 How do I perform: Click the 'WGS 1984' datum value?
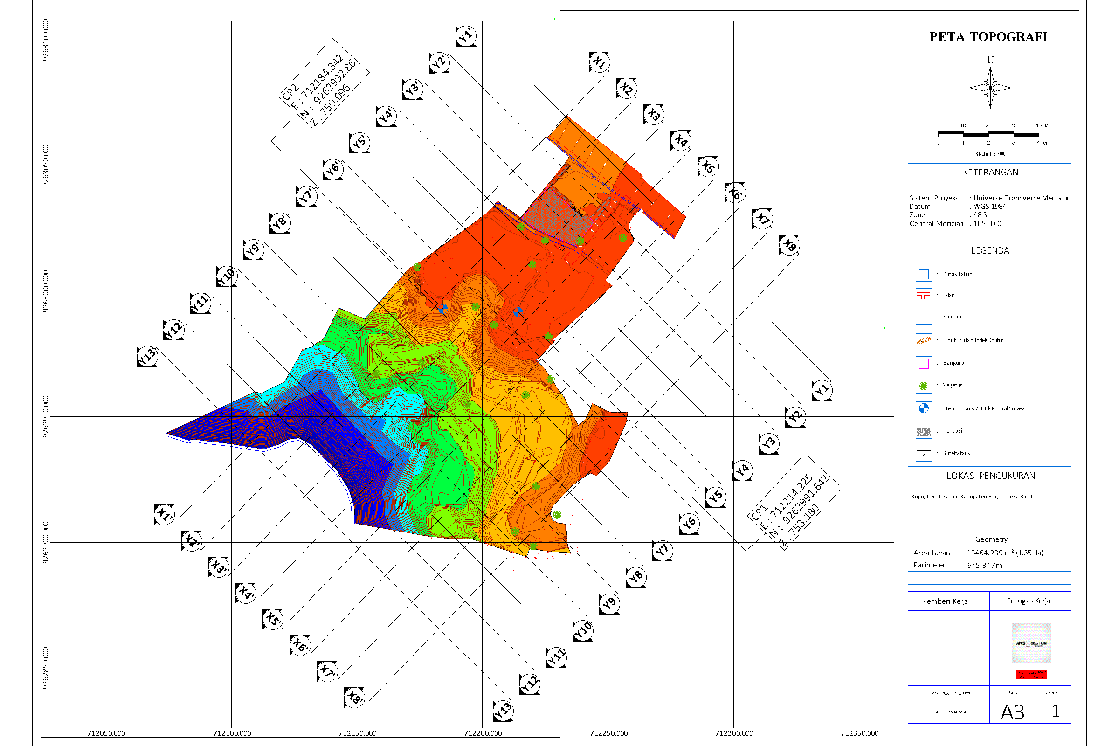coord(989,207)
